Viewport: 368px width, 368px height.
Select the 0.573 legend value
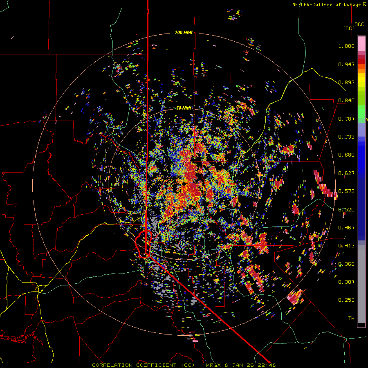pyautogui.click(x=346, y=191)
